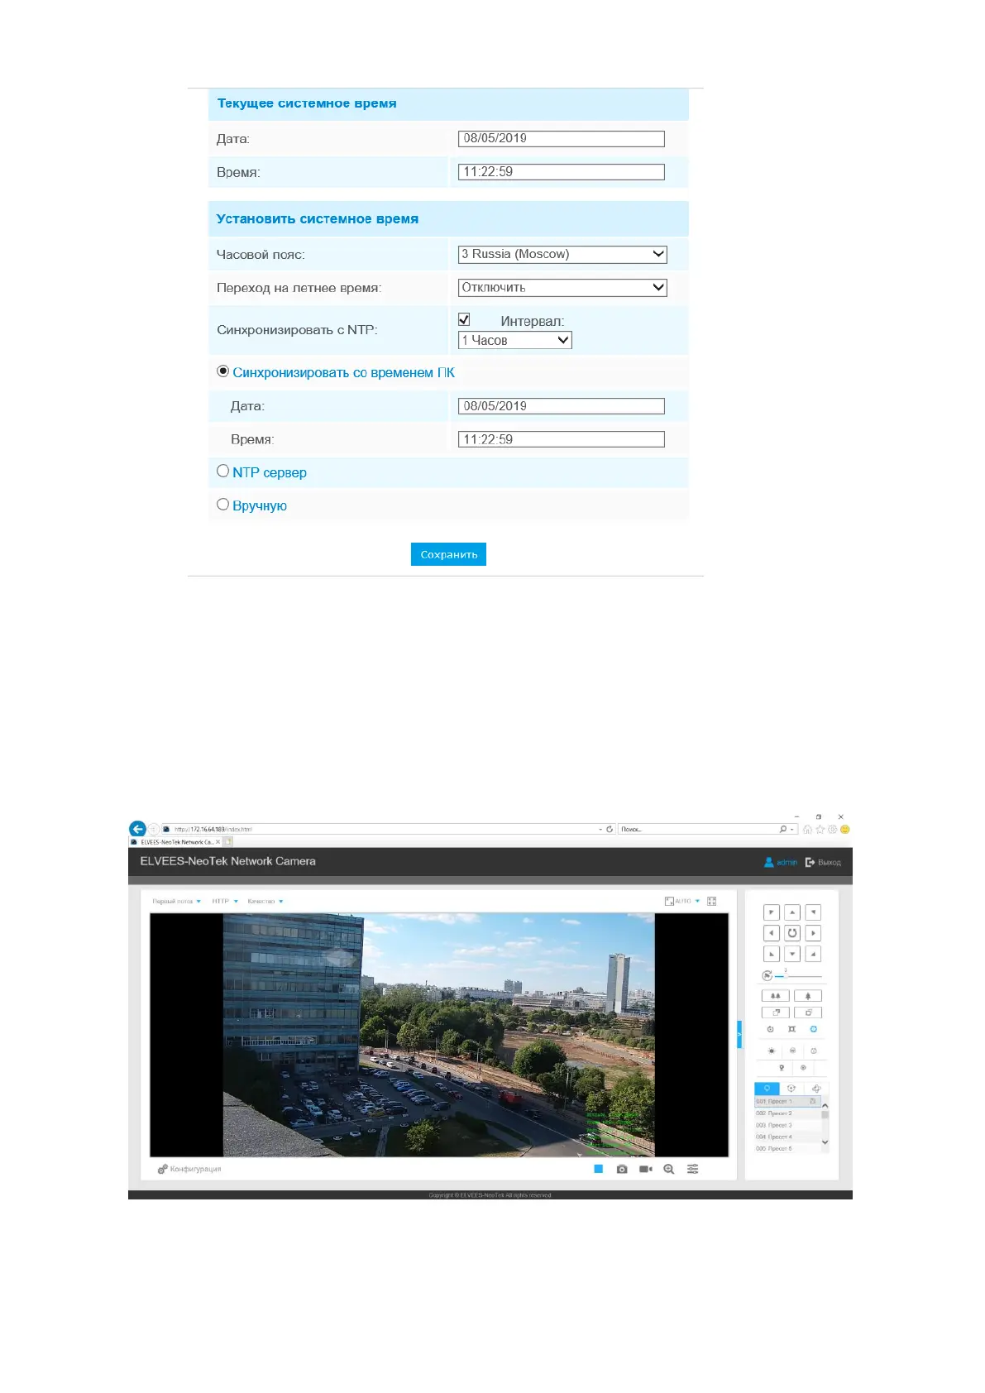The height and width of the screenshot is (1393, 985).
Task: Select NTP сервер radio button
Action: pyautogui.click(x=222, y=471)
